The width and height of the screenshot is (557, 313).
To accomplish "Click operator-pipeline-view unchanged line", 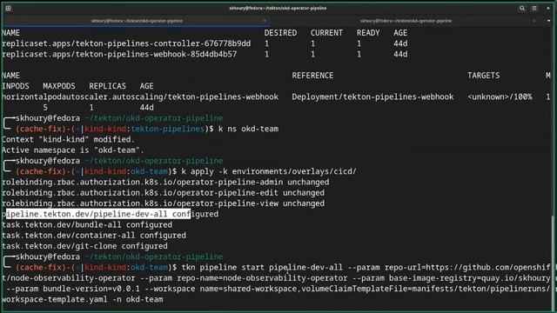I will tap(163, 203).
